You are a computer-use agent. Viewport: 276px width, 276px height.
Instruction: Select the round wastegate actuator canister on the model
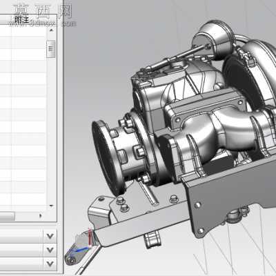(x=214, y=39)
